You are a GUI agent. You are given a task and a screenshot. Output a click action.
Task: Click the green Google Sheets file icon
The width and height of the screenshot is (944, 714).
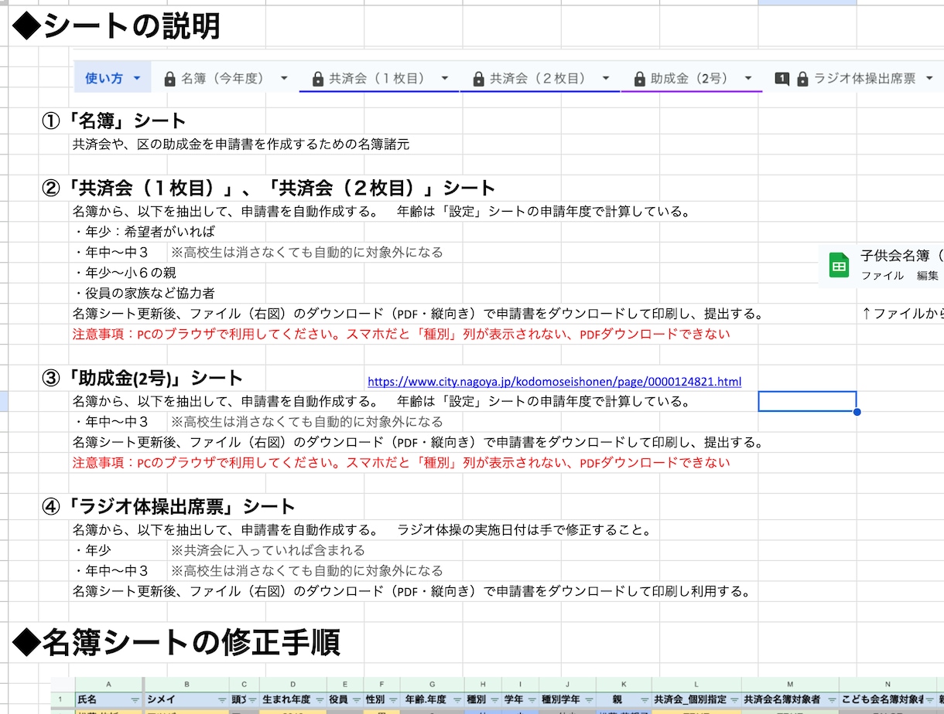point(840,264)
